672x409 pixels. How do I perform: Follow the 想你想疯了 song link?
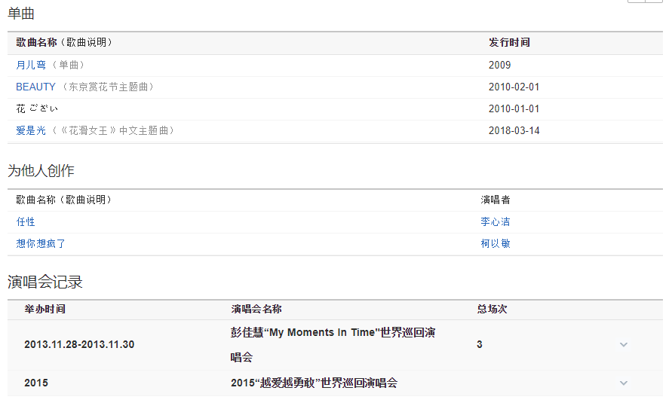pos(41,244)
